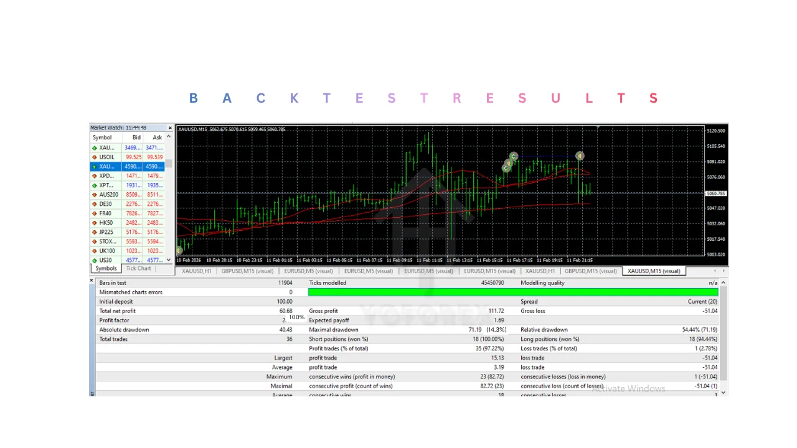797x448 pixels.
Task: Select the XAUUSD,M15 (visual) chart tab
Action: pyautogui.click(x=654, y=271)
